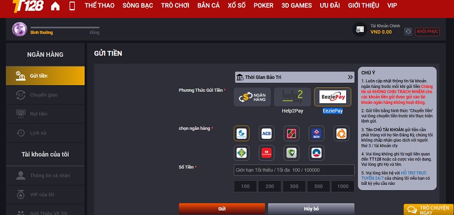Click the Gửi tiền sidebar icon
This screenshot has width=454, height=215.
(x=20, y=76)
